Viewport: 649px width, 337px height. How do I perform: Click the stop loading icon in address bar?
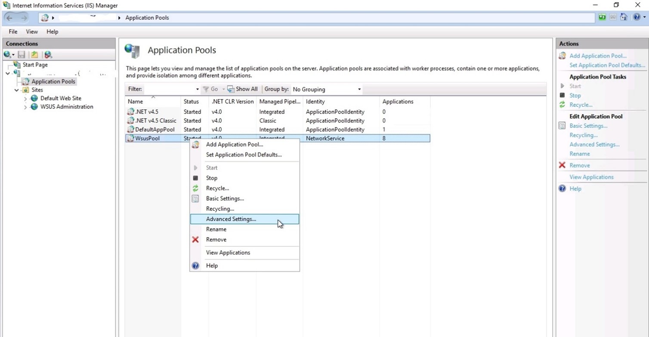613,17
